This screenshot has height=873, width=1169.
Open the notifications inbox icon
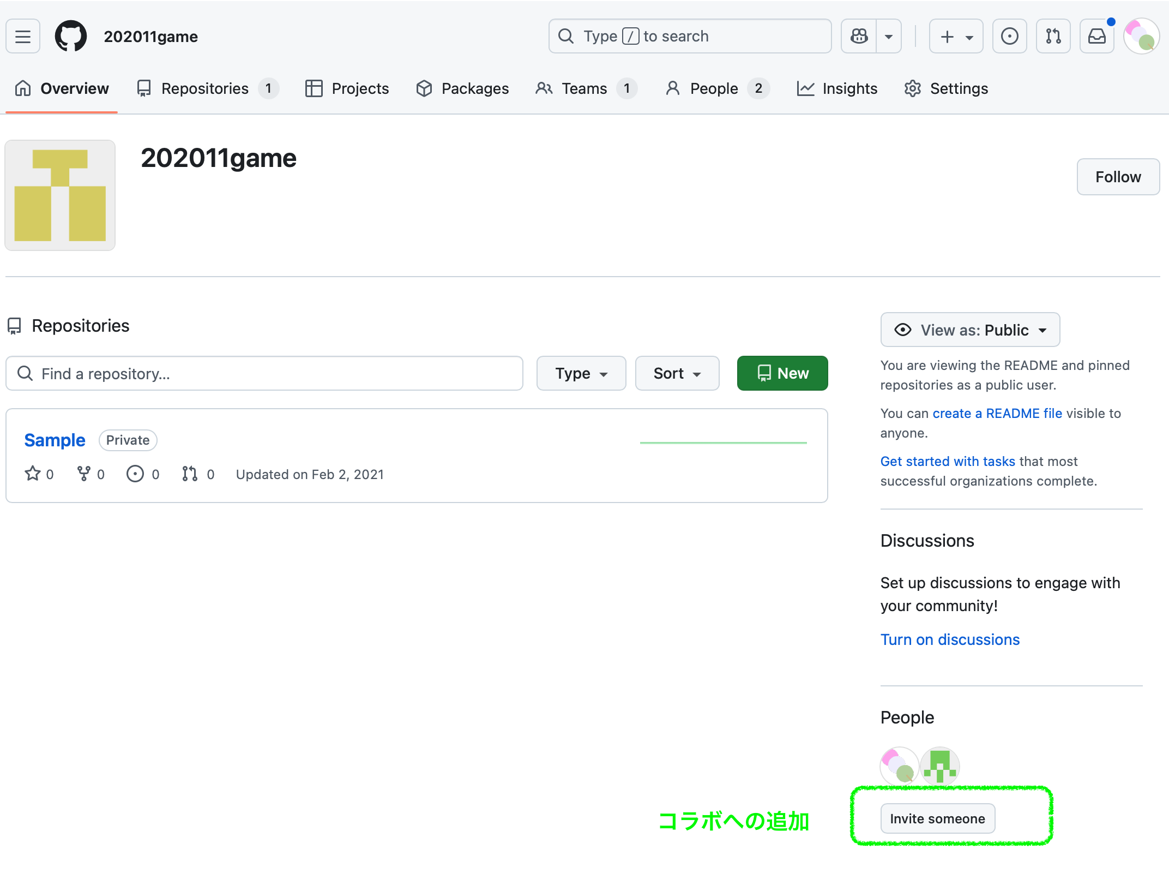click(x=1096, y=37)
